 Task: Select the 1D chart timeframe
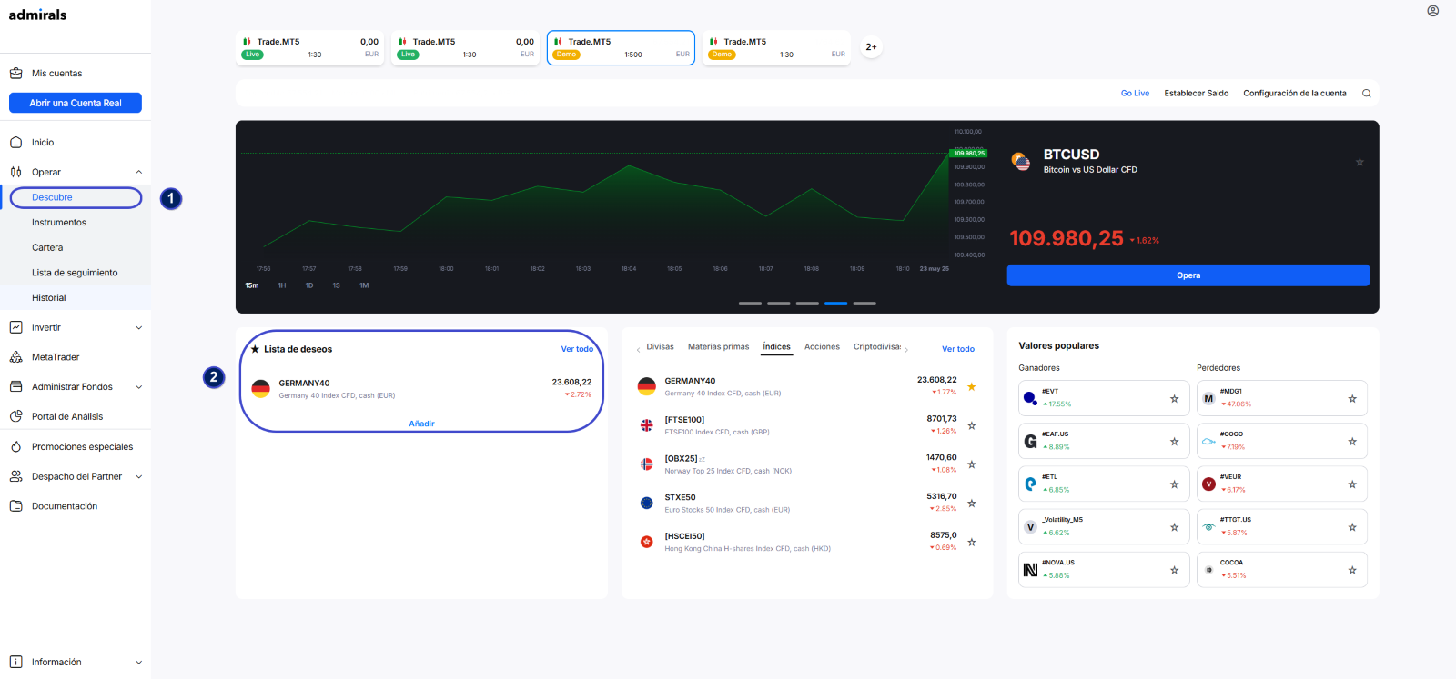(309, 285)
